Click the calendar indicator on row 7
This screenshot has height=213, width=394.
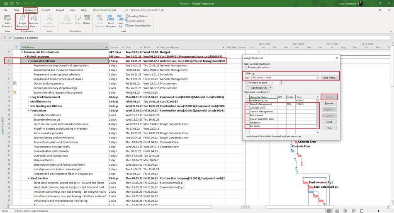pos(15,83)
